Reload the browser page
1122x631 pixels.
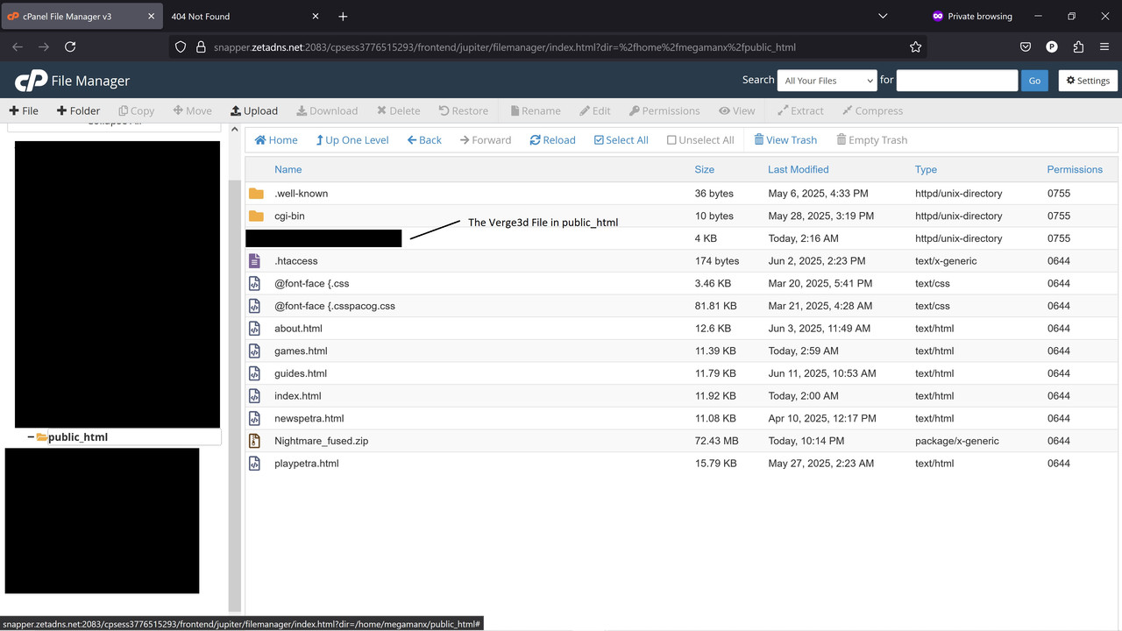coord(70,47)
